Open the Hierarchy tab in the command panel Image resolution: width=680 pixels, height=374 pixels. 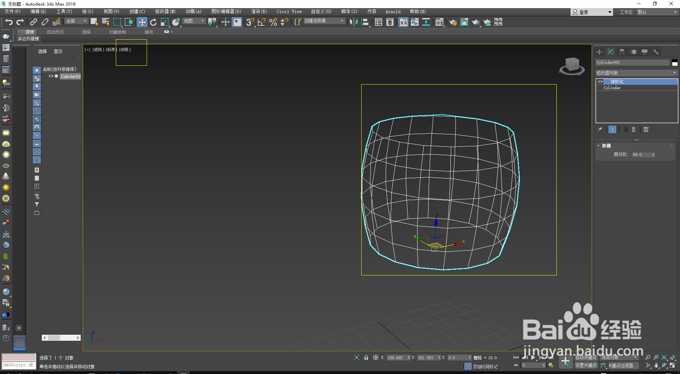coord(622,52)
